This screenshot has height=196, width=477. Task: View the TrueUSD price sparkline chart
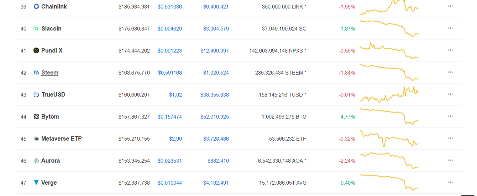(x=389, y=94)
